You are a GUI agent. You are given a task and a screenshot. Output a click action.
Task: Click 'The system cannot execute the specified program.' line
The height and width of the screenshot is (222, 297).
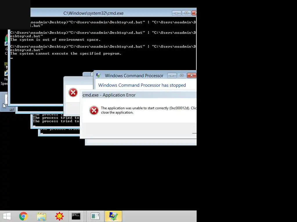pos(66,53)
